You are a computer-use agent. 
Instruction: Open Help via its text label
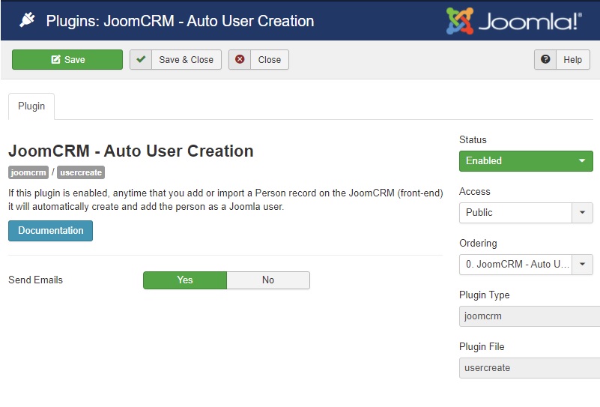pos(572,60)
